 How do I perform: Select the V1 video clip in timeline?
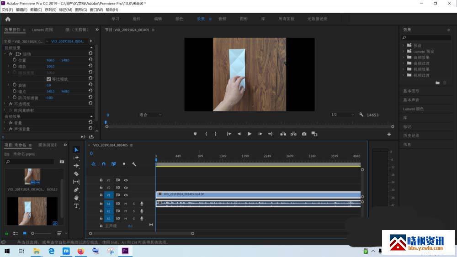point(258,194)
